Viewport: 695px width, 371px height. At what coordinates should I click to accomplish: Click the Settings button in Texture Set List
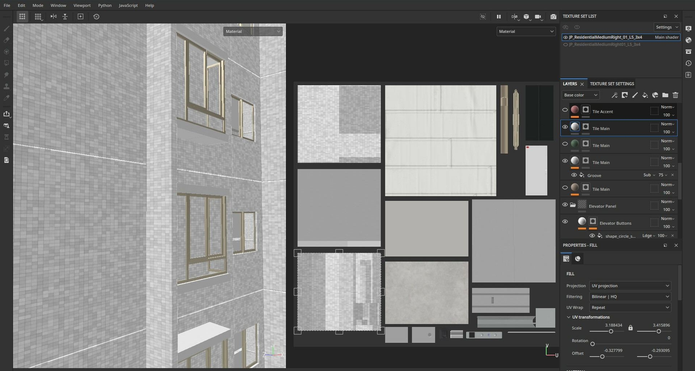[x=666, y=27]
